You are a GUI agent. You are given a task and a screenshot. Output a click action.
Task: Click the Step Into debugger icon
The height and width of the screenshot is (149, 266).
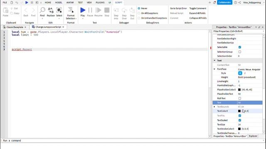(x=116, y=10)
